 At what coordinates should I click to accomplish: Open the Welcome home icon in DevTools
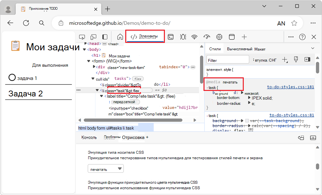coord(120,37)
